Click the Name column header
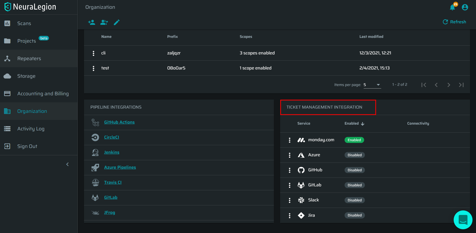 click(106, 37)
